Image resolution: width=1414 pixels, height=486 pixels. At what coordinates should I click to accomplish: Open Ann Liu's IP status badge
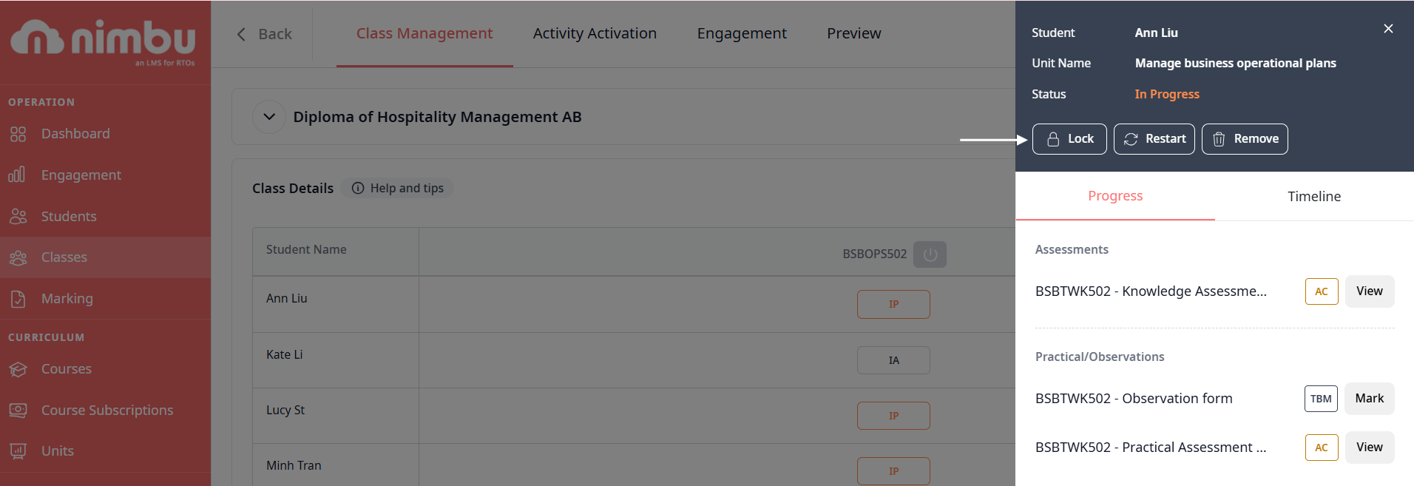pos(893,304)
